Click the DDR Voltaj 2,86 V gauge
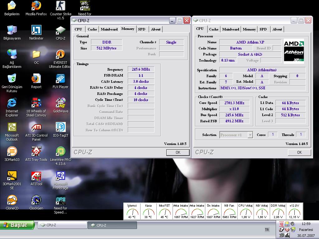Screen dimensions: 319x239 [x=278, y=211]
